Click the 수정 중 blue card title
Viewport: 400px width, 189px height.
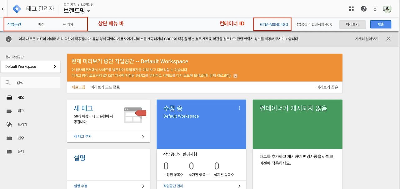[173, 108]
